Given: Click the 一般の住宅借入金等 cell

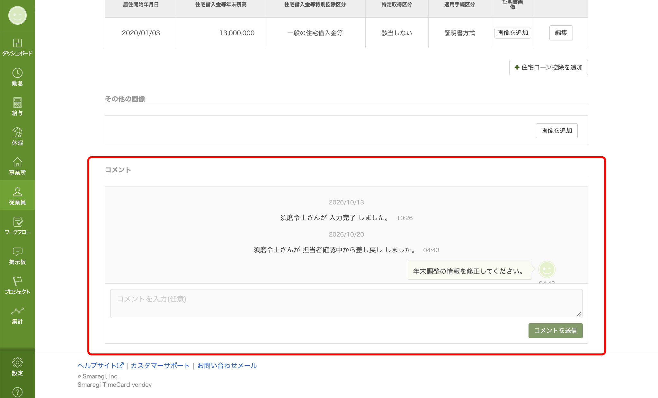Looking at the screenshot, I should pyautogui.click(x=315, y=33).
